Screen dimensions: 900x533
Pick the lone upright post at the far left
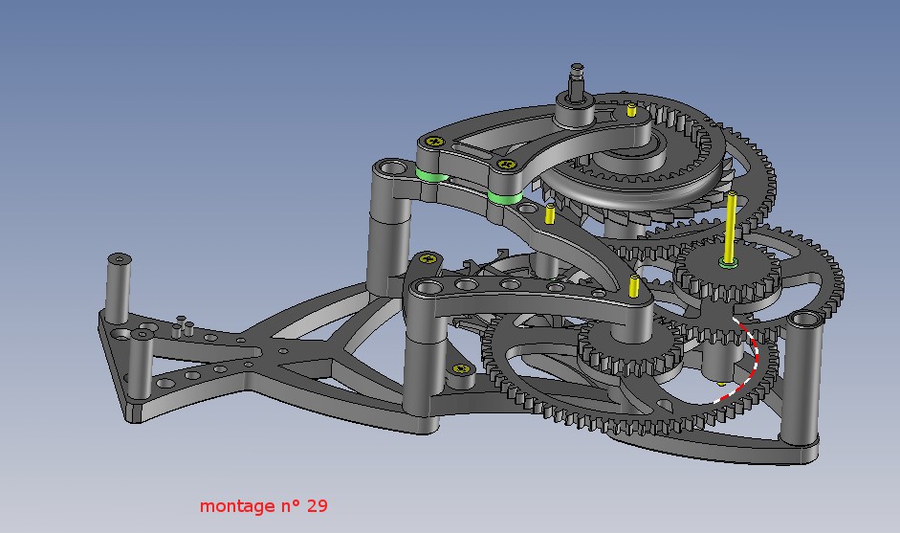point(119,287)
